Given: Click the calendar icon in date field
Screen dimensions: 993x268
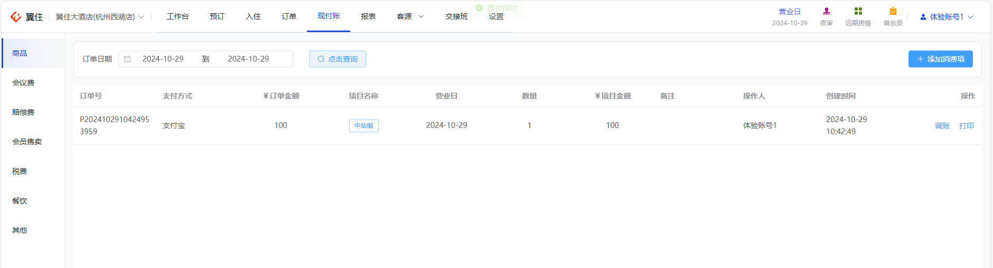Looking at the screenshot, I should click(x=127, y=59).
